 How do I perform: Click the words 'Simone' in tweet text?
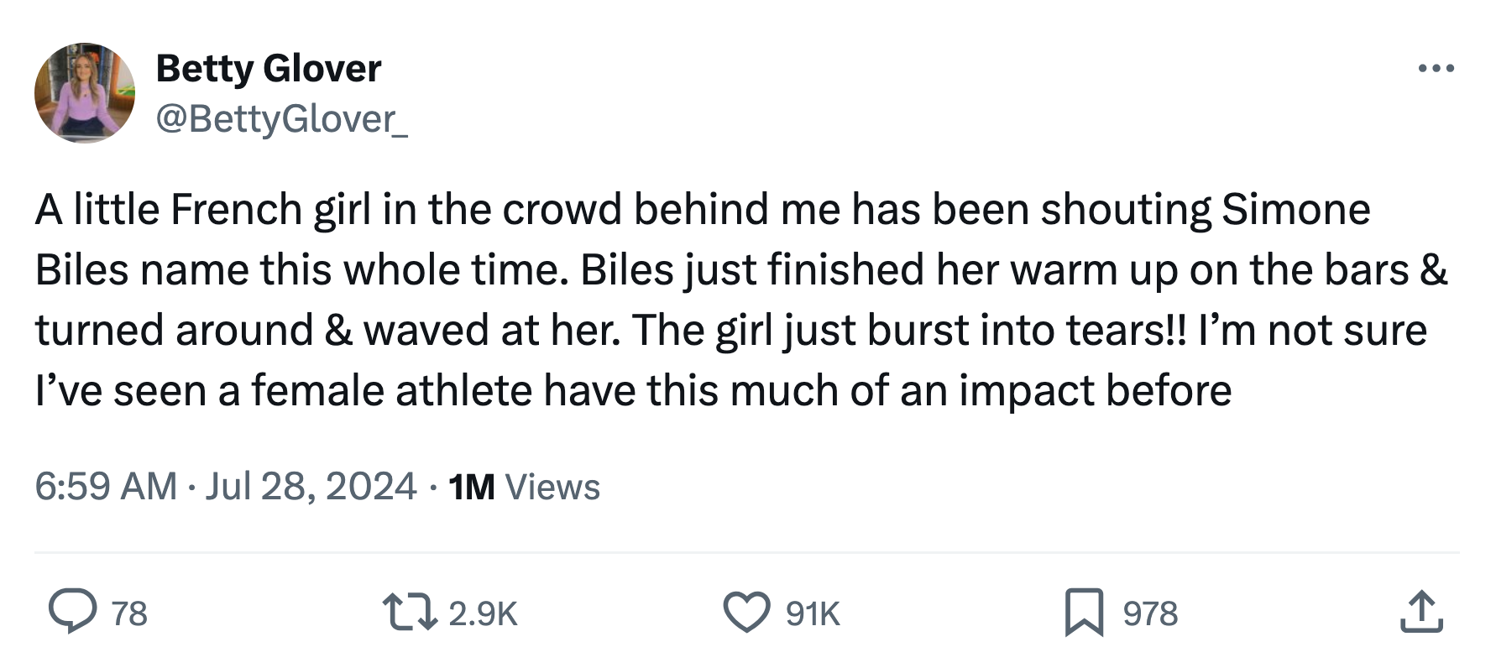[x=1295, y=210]
